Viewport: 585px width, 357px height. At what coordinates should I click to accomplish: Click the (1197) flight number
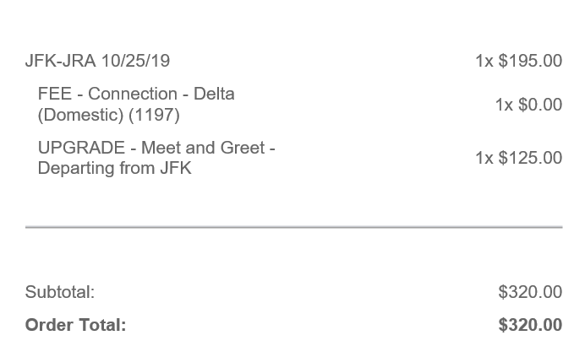(x=154, y=115)
